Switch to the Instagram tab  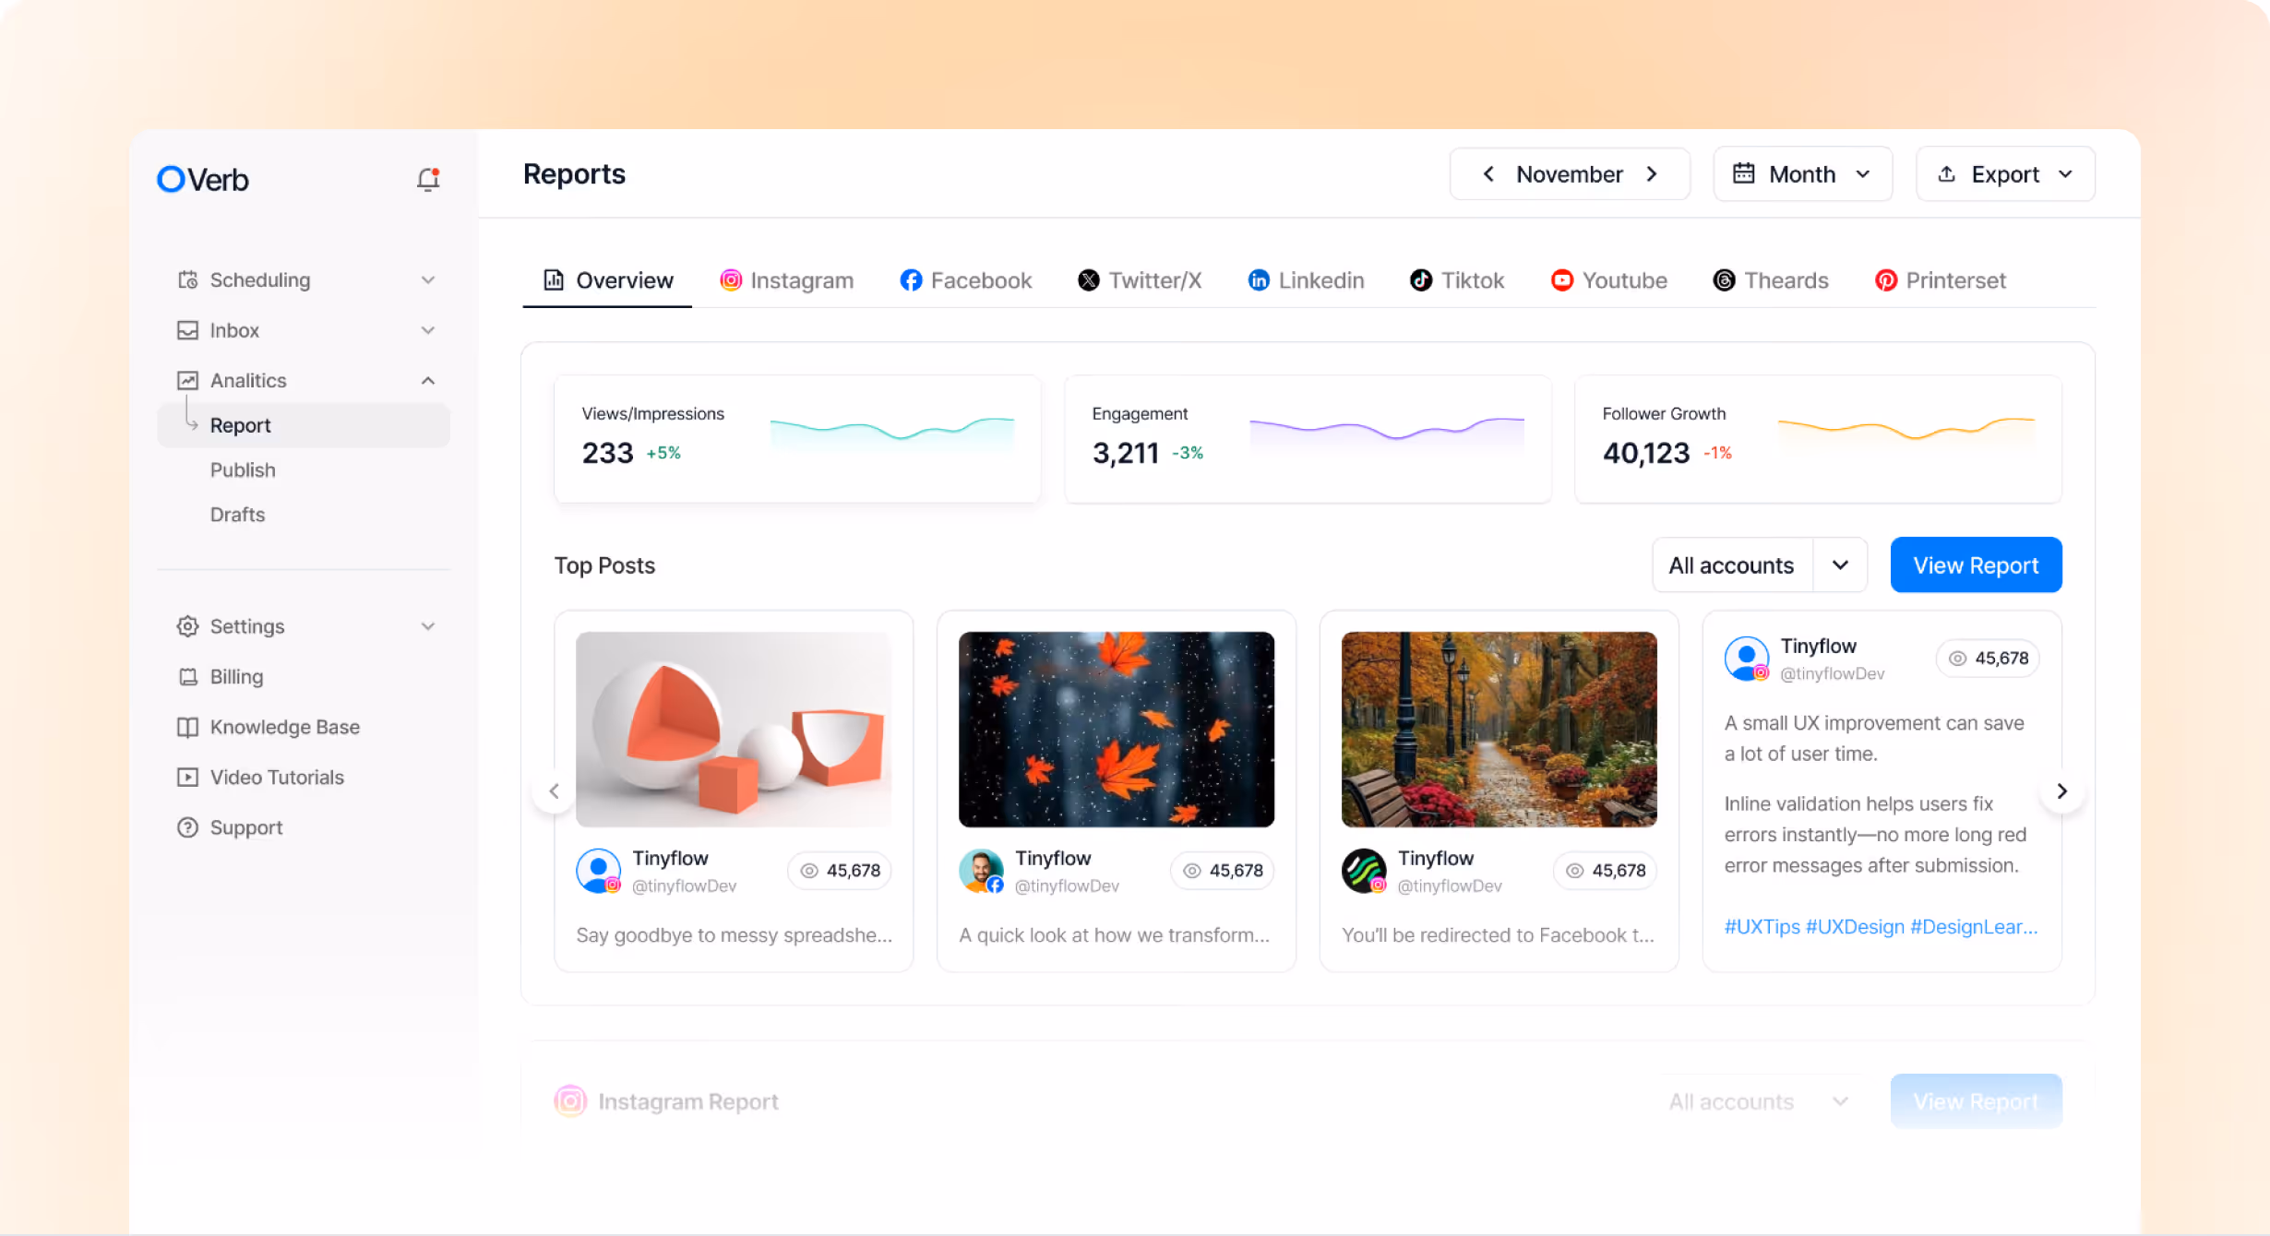(786, 280)
